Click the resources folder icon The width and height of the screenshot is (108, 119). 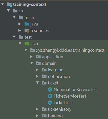[x=27, y=31]
